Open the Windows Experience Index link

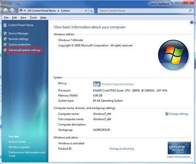click(x=117, y=84)
